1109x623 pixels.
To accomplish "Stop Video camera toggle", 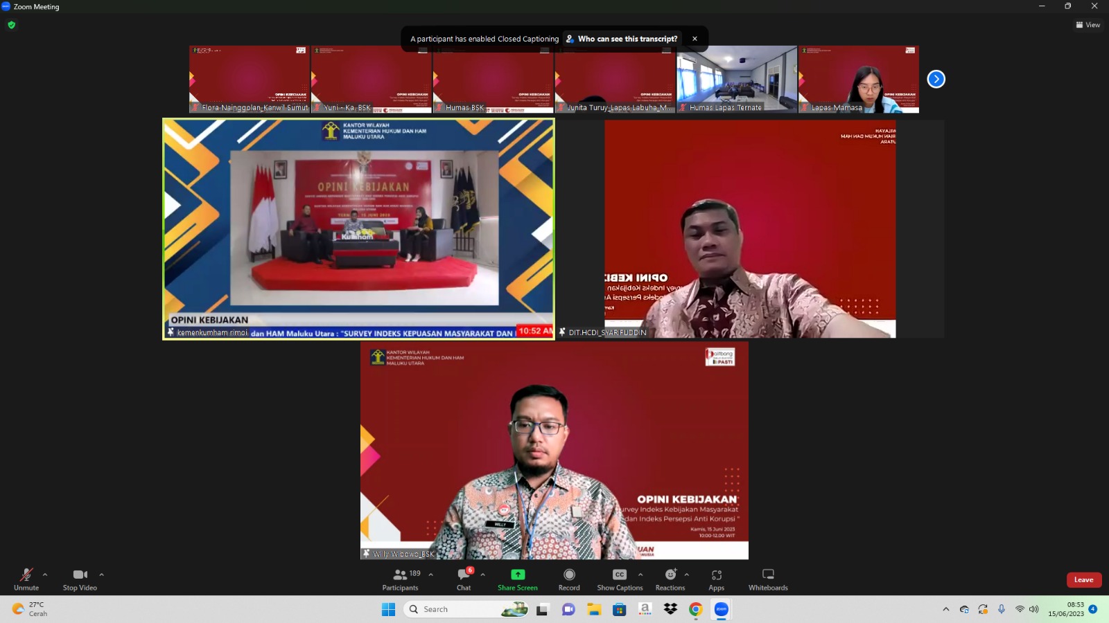I will (80, 579).
